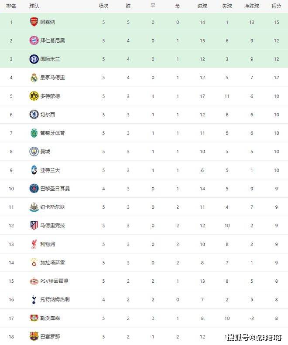Click the Inter Milan crest icon

tap(34, 59)
